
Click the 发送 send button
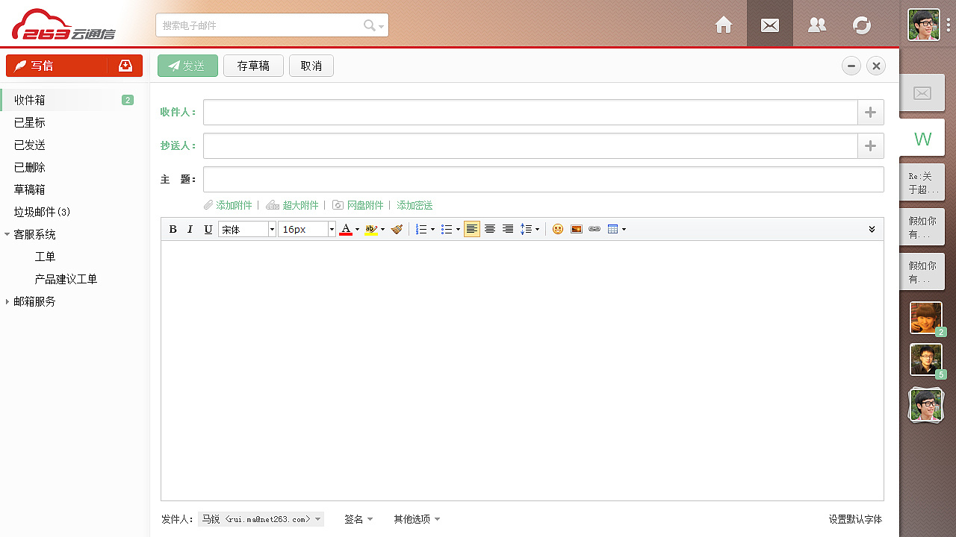click(x=187, y=66)
